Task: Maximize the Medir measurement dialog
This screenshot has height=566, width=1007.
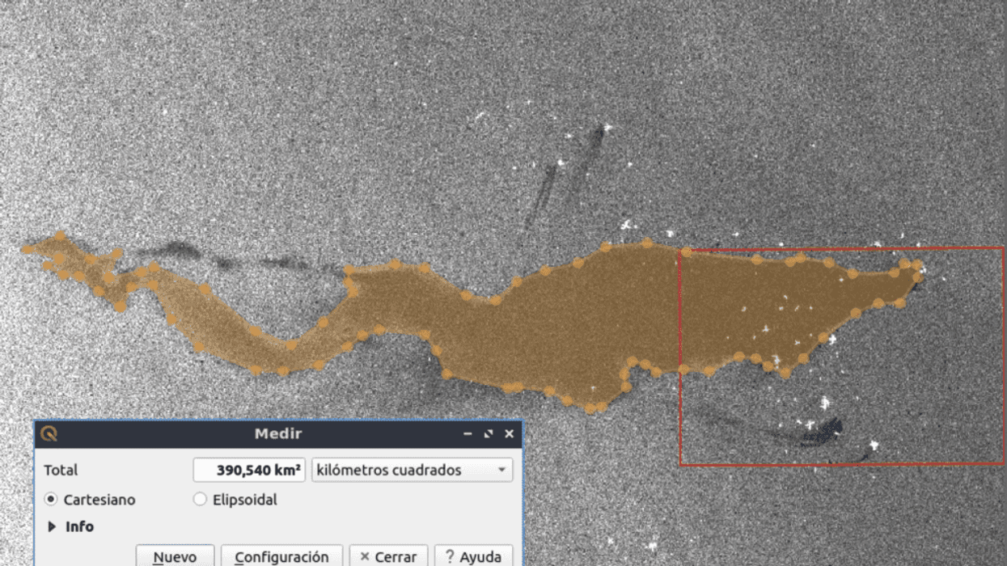Action: 489,434
